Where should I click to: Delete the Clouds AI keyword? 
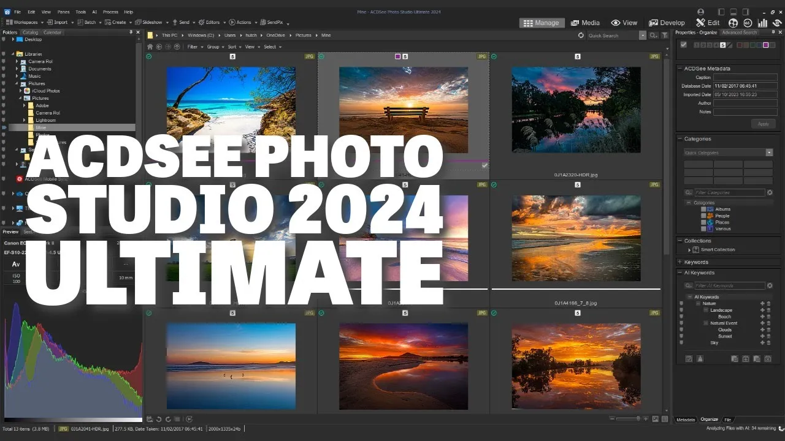tap(768, 330)
